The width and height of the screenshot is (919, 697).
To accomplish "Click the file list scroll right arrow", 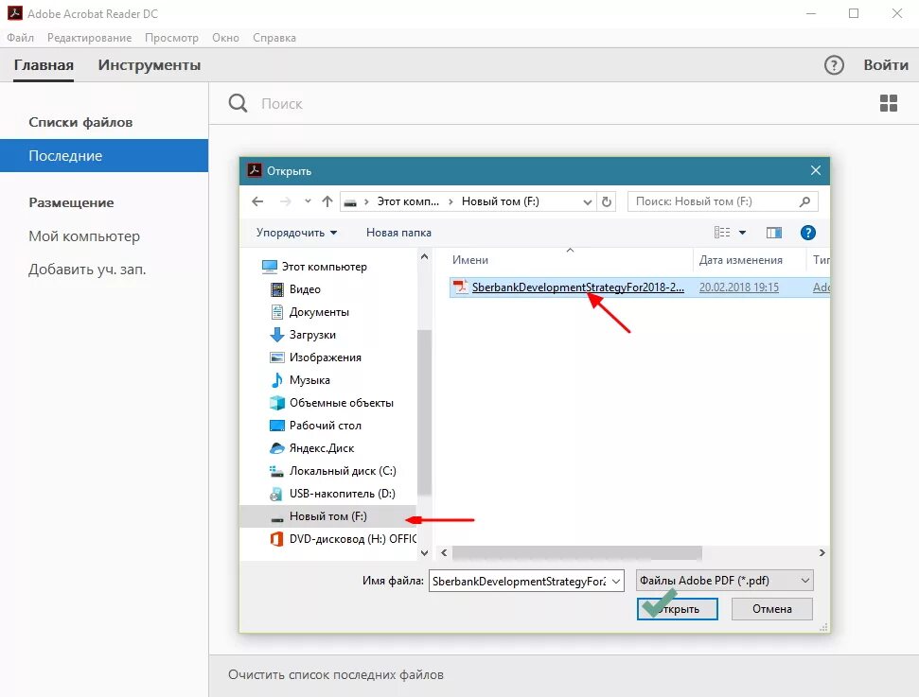I will pyautogui.click(x=822, y=552).
